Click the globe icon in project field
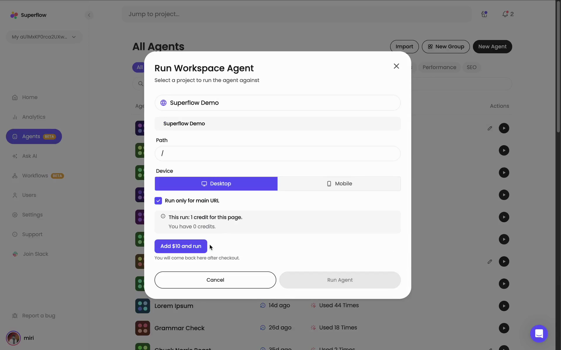This screenshot has width=561, height=350. click(163, 103)
